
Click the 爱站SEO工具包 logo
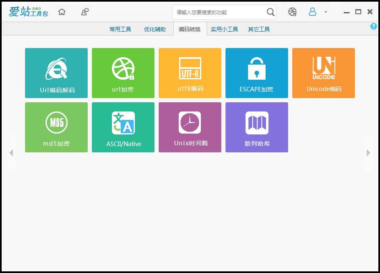coord(28,12)
